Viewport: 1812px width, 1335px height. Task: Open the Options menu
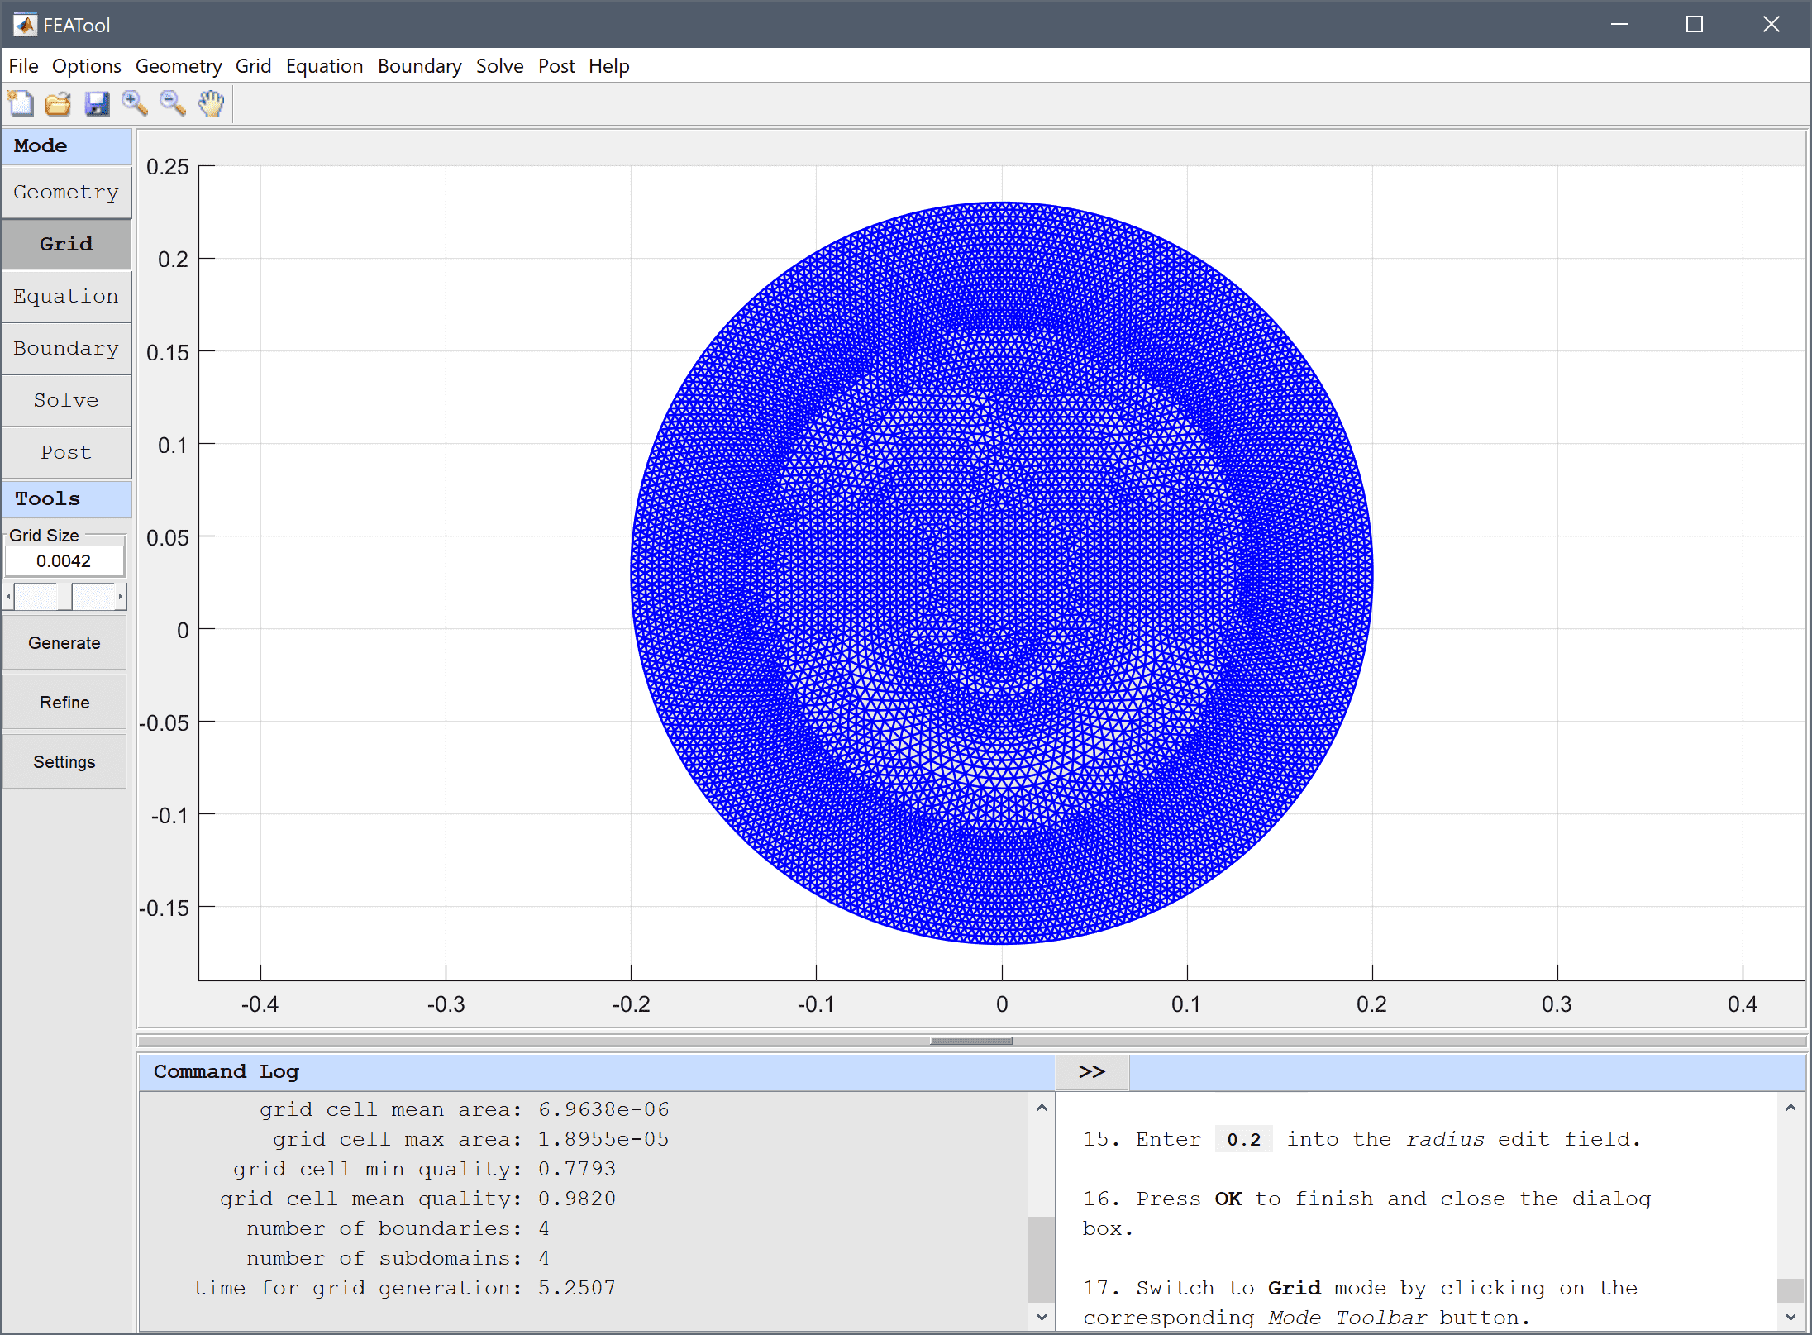click(86, 66)
